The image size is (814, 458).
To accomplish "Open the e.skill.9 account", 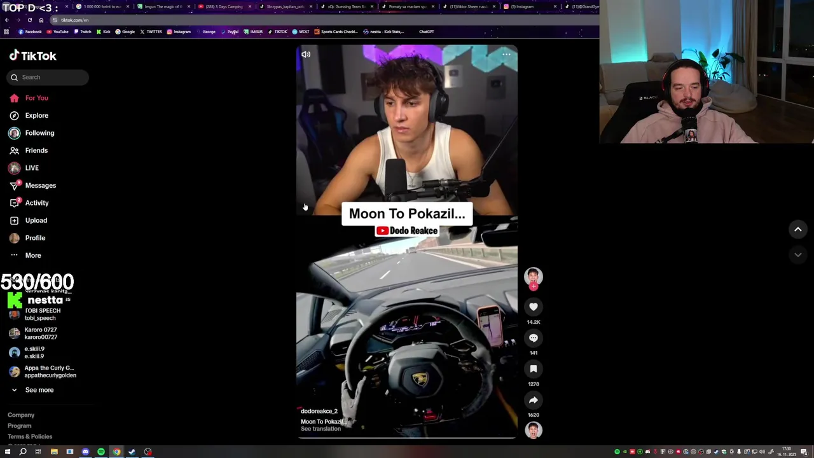I will tap(34, 352).
